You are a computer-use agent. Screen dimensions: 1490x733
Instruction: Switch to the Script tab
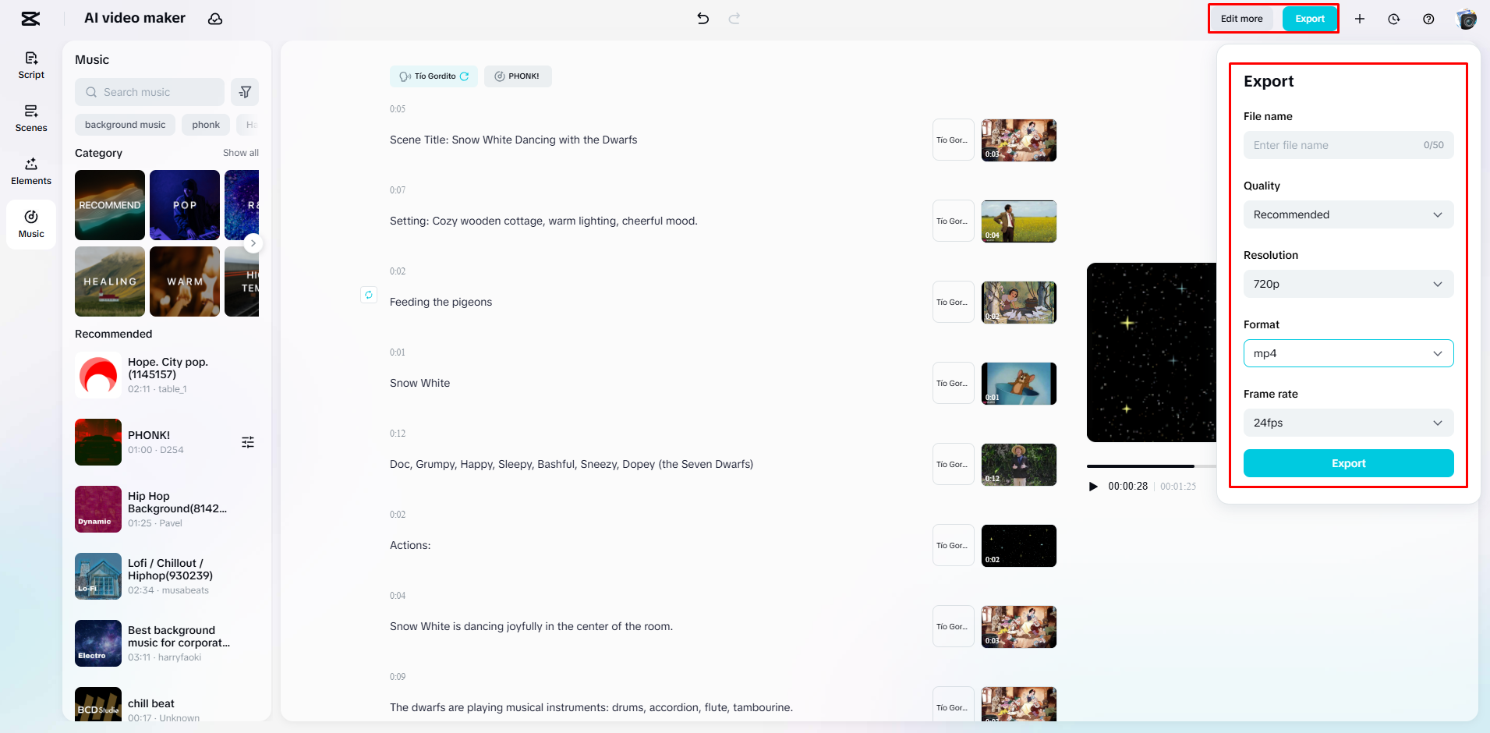point(31,65)
